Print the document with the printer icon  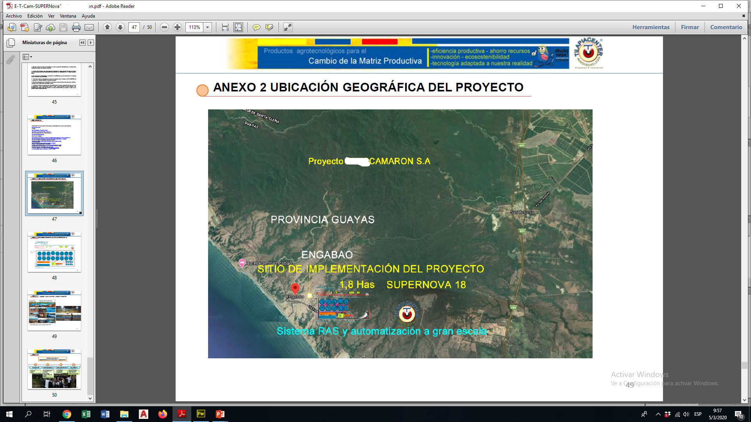click(76, 27)
